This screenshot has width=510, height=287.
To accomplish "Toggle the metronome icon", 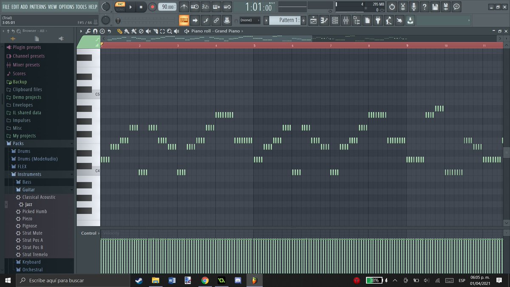I will (x=184, y=7).
